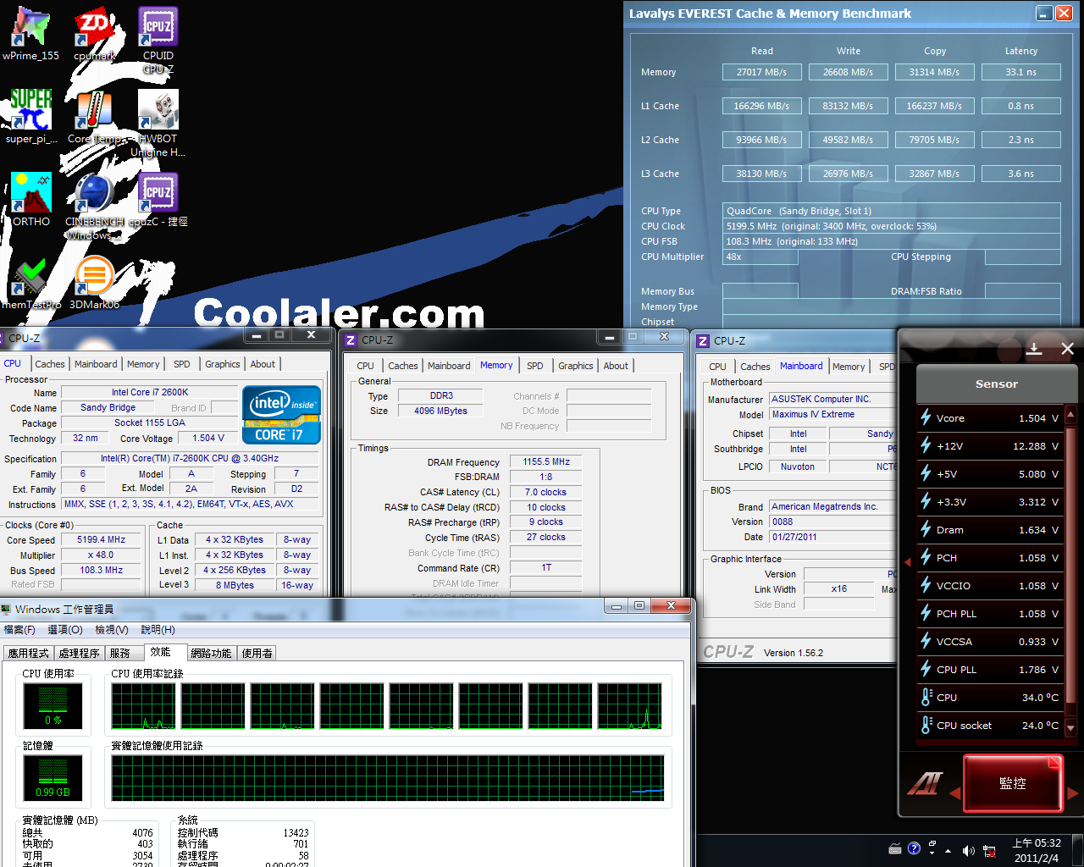Click the DRAM Frequency 1155.5 MHz value
Screen dimensions: 1084x867
[546, 461]
